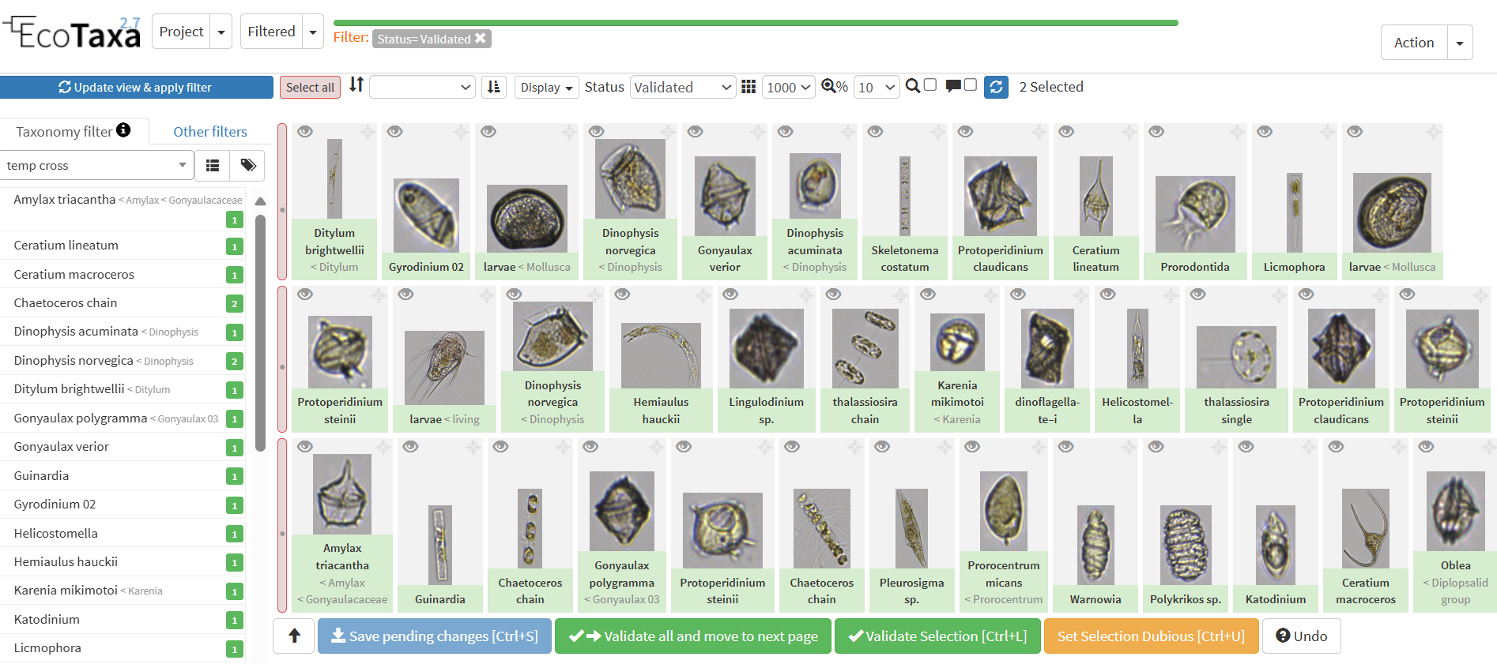Open the sort field dropdown
1497x664 pixels.
tap(422, 87)
